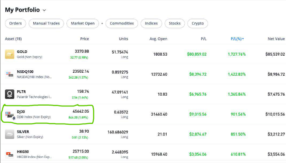Click the alert bell on DJ30
This screenshot has height=163, width=286.
14,118
